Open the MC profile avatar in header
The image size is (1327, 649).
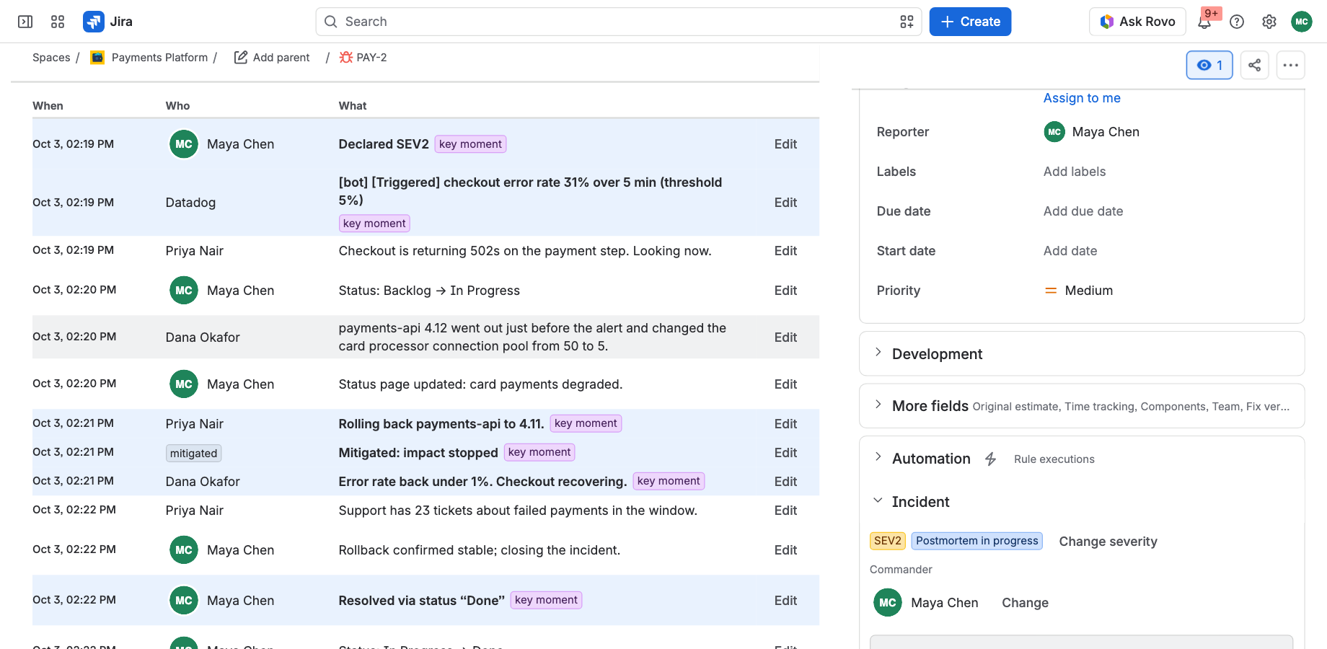click(1302, 22)
